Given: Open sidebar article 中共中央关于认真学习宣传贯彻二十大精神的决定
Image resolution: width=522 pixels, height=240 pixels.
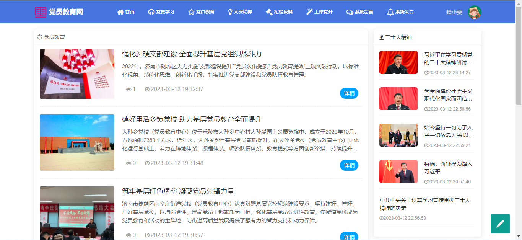Looking at the screenshot, I should click(425, 204).
